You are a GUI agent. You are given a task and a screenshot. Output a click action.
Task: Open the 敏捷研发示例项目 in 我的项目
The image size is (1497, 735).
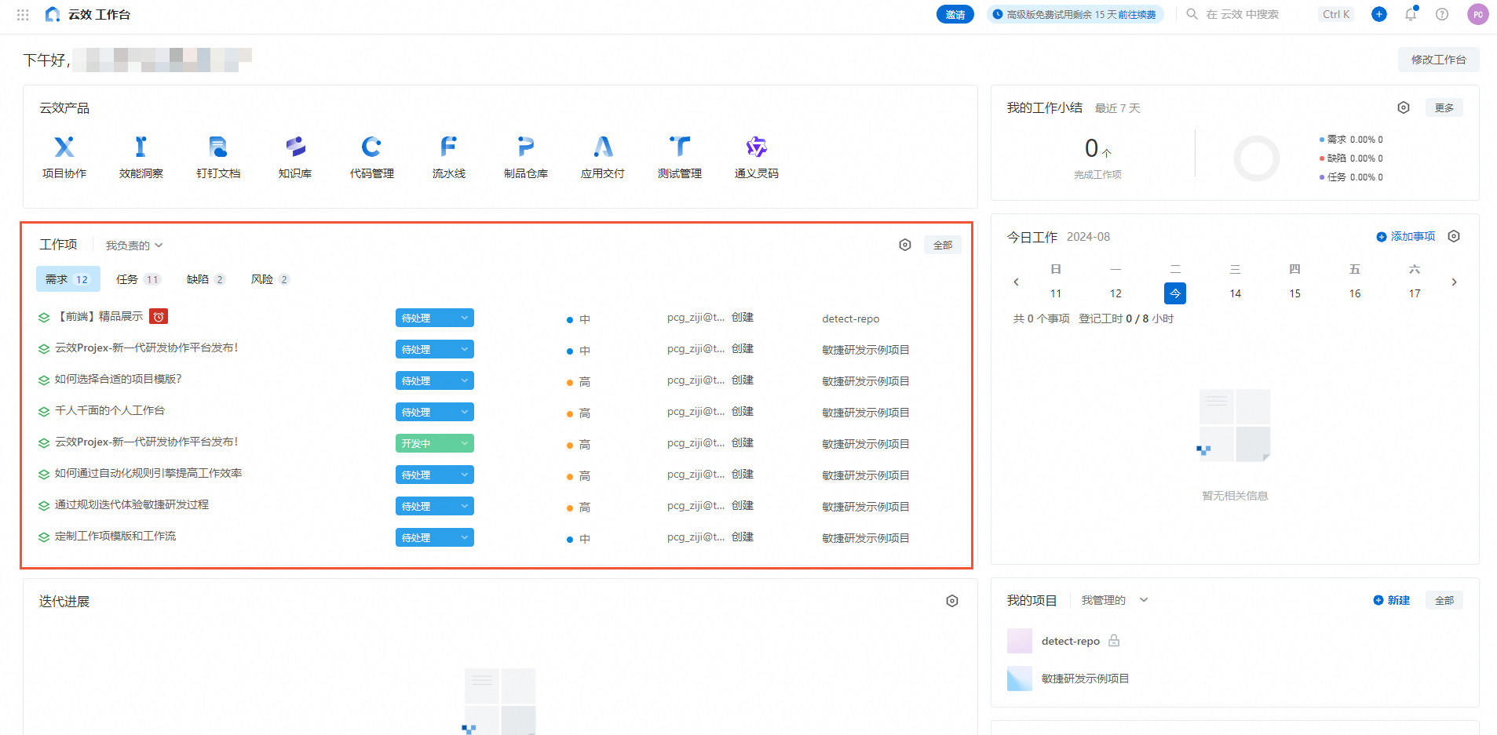1085,679
